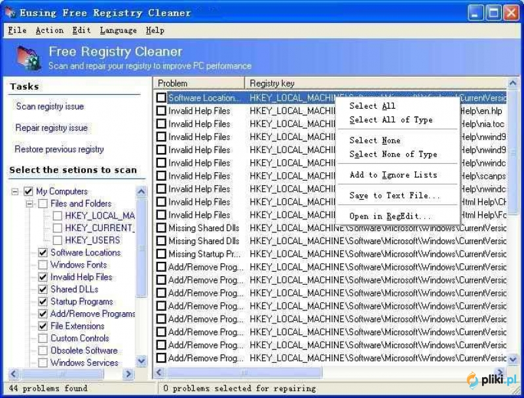This screenshot has width=524, height=398.
Task: Click the Registry key column header
Action: coord(376,83)
